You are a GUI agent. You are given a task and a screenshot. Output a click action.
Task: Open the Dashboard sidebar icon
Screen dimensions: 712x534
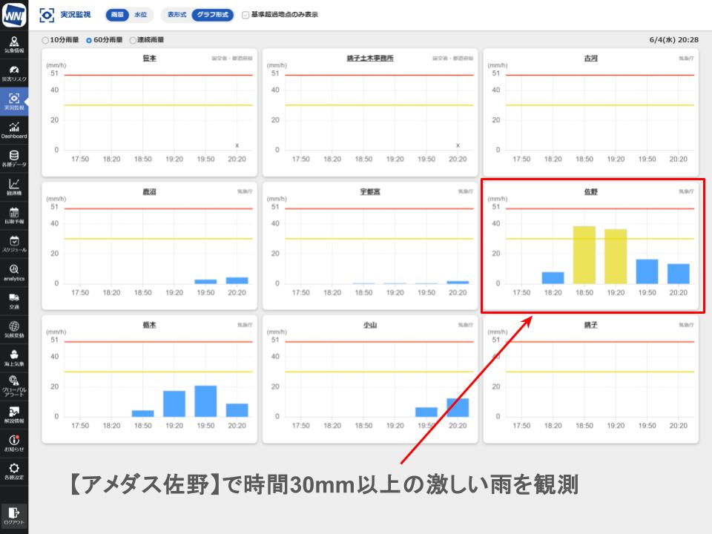pyautogui.click(x=14, y=130)
